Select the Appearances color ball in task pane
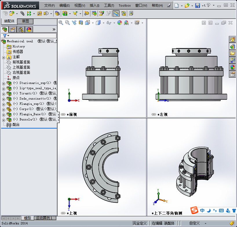The height and width of the screenshot is (227, 237). click(x=232, y=67)
